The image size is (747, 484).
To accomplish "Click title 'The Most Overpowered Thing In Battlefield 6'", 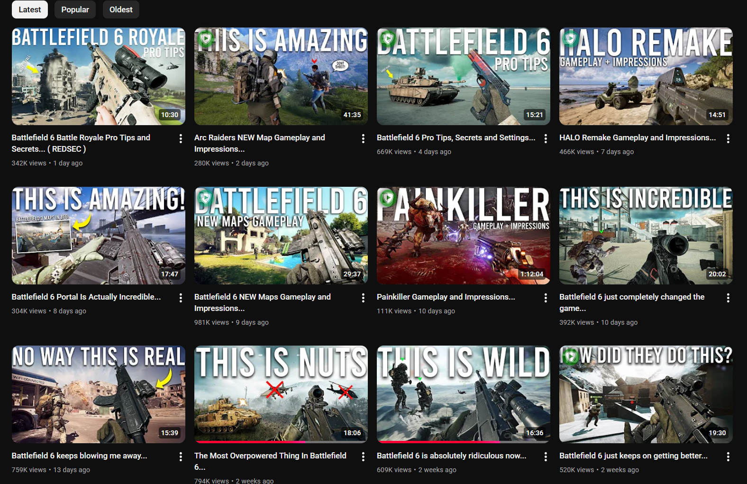I will pos(270,461).
